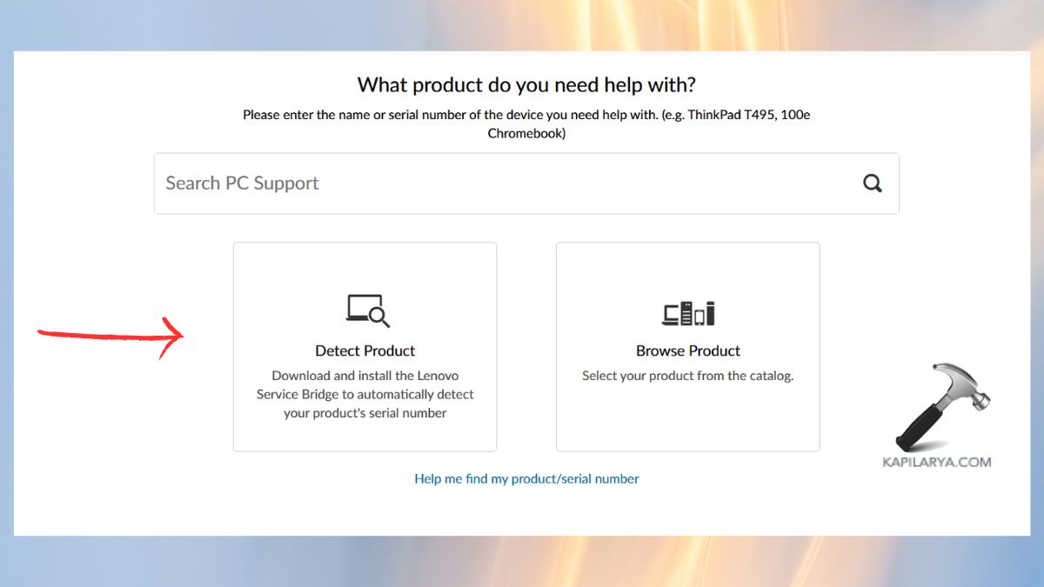Click the magnifying glass search icon
Screen dimensions: 1044x587
(x=872, y=183)
